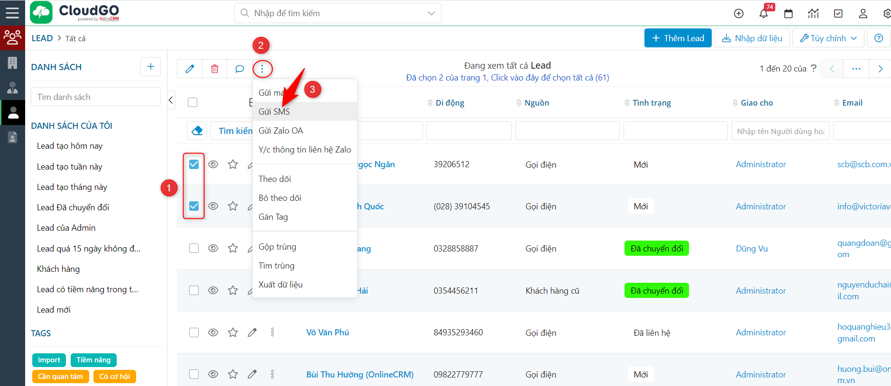This screenshot has height=386, width=891.
Task: Toggle the select-all header checkbox
Action: [193, 102]
